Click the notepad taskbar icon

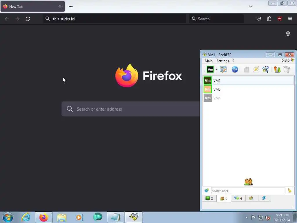click(x=116, y=217)
